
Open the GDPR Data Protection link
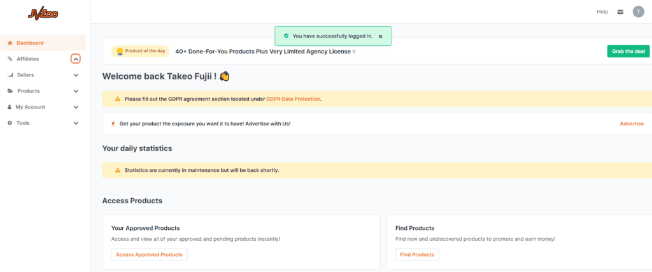click(293, 99)
